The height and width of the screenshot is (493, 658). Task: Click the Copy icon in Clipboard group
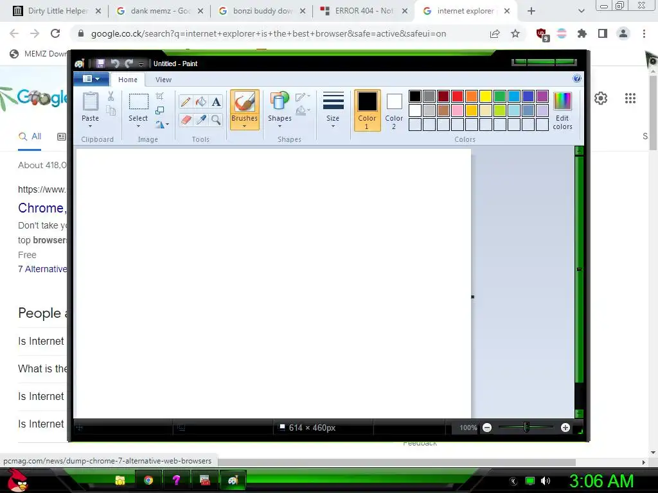pyautogui.click(x=111, y=110)
